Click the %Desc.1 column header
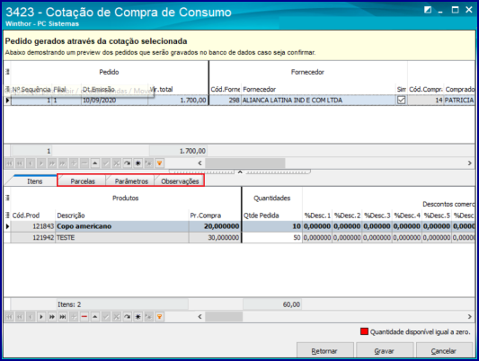 tap(317, 216)
